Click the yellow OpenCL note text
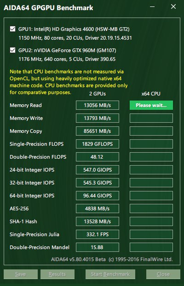This screenshot has height=286, width=184. [69, 82]
